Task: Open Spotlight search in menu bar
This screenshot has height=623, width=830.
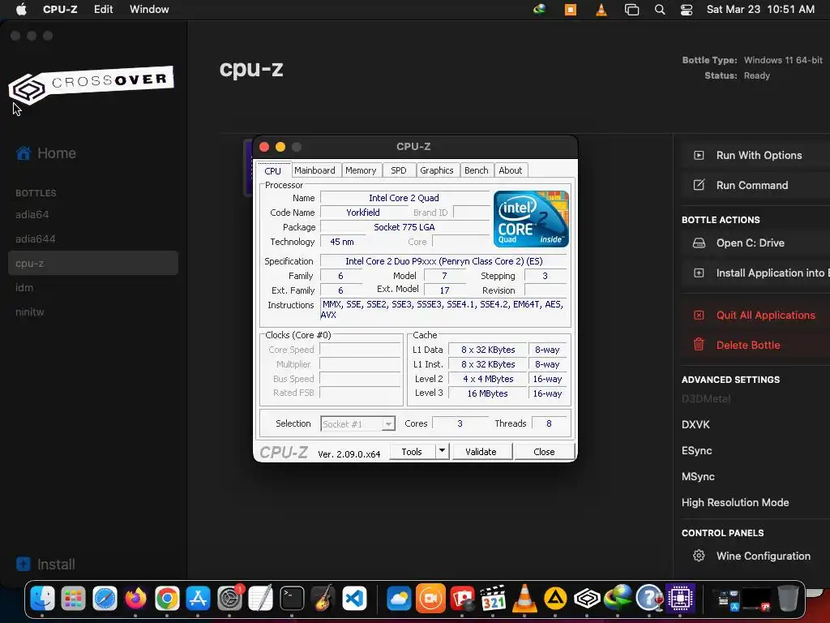Action: (x=660, y=9)
